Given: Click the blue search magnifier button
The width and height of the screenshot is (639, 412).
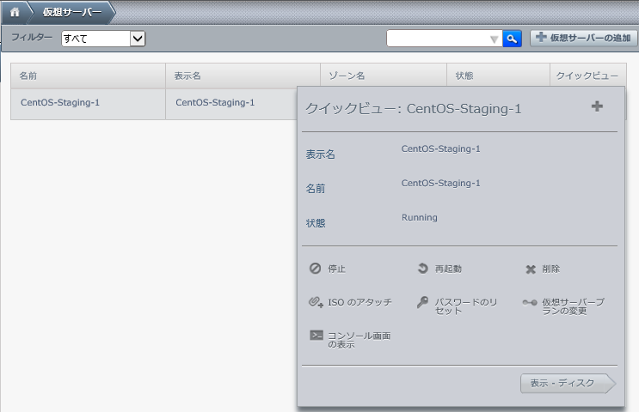Looking at the screenshot, I should [512, 38].
